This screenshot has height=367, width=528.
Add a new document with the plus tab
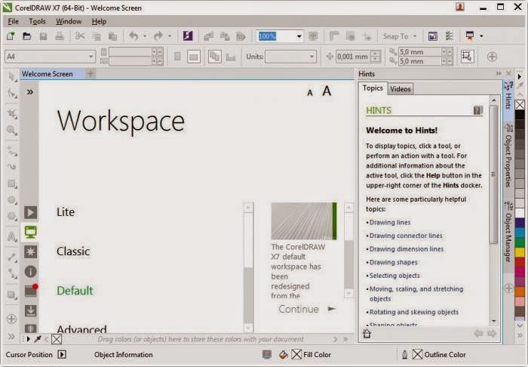click(x=91, y=73)
